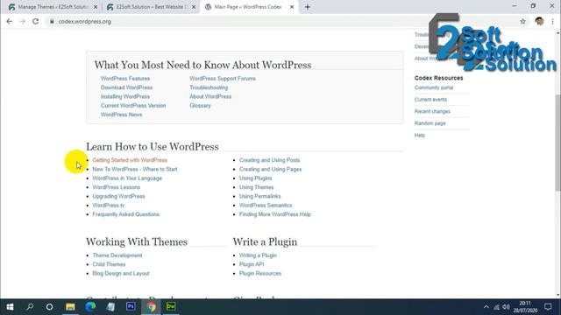
Task: Open the volume speaker icon
Action: click(506, 307)
